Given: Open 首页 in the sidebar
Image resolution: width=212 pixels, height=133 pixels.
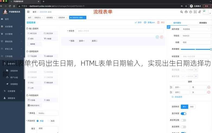Looking at the screenshot, I should (x=12, y=19).
